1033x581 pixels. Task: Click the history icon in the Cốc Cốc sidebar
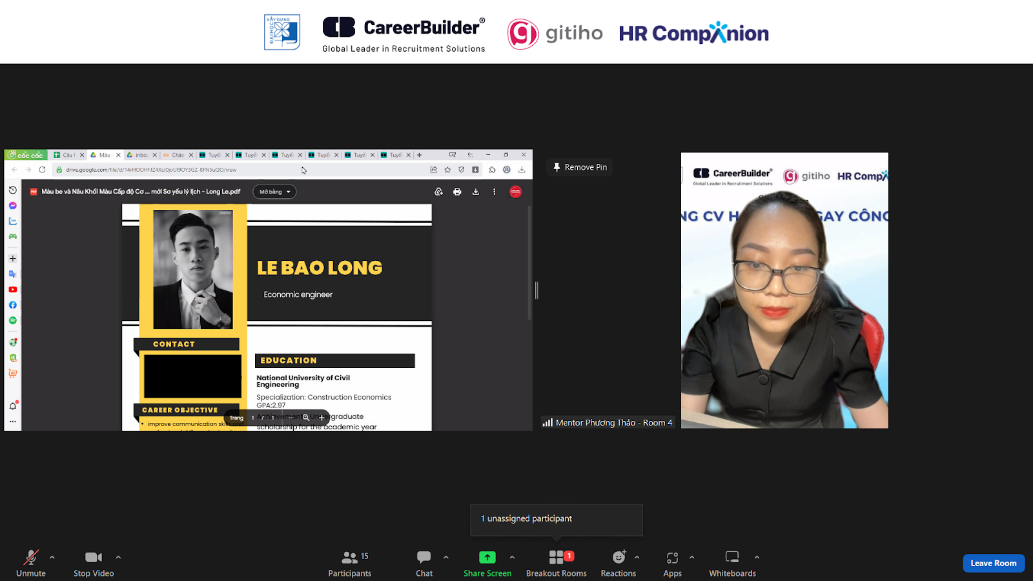pos(13,190)
